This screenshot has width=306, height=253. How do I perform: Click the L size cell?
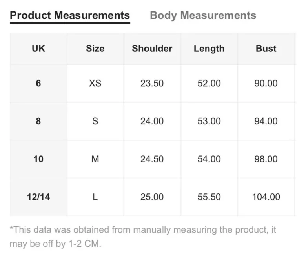(x=95, y=197)
